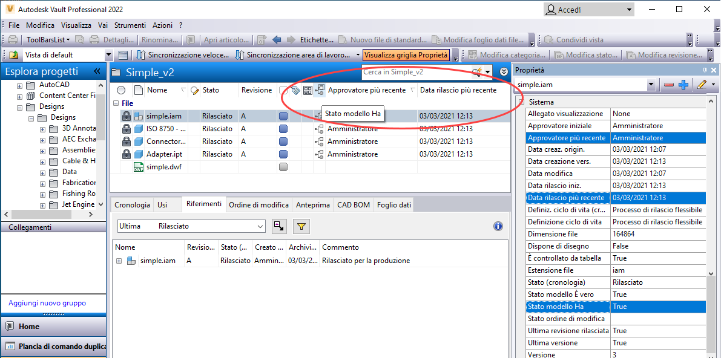This screenshot has height=358, width=721.
Task: Open the Home navigation button
Action: coord(53,327)
